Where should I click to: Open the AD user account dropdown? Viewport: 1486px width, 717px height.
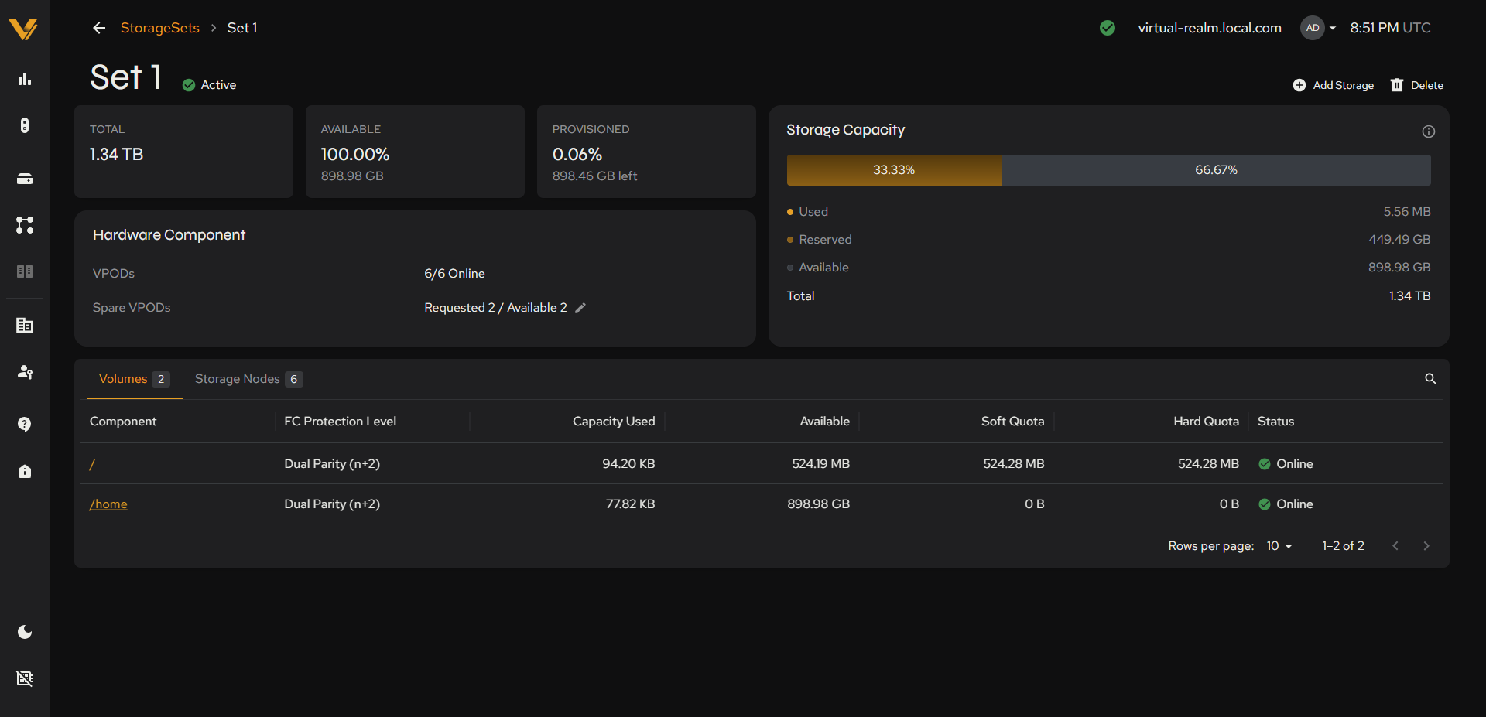[x=1318, y=28]
